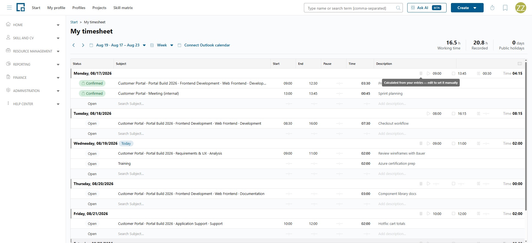Expand the REPORTING sidebar section
The height and width of the screenshot is (243, 532).
pyautogui.click(x=33, y=64)
